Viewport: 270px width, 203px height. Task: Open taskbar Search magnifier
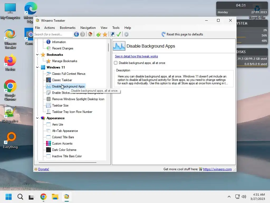[x=20, y=197]
